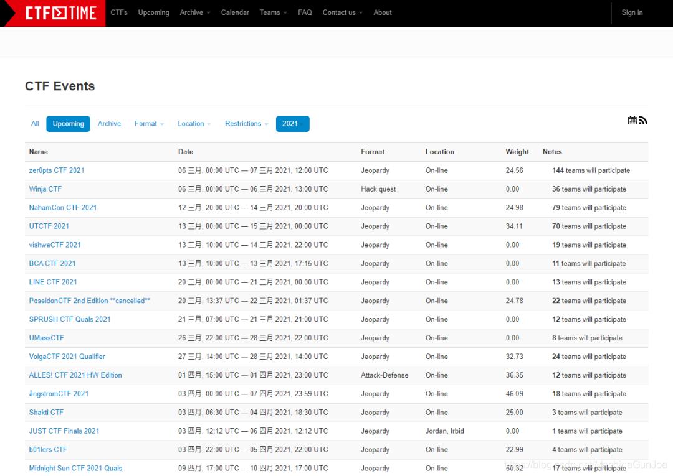Screen dimensions: 673x476
Task: Open the calendar export icon
Action: [x=632, y=121]
